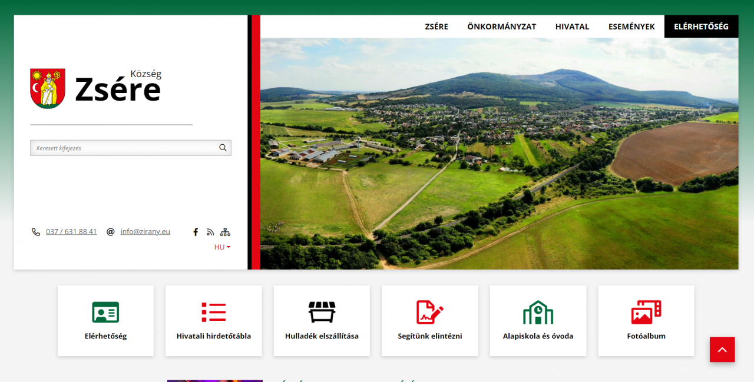Screen dimensions: 754x382
Task: Click the Zsére coat of arms logo
Action: [48, 88]
